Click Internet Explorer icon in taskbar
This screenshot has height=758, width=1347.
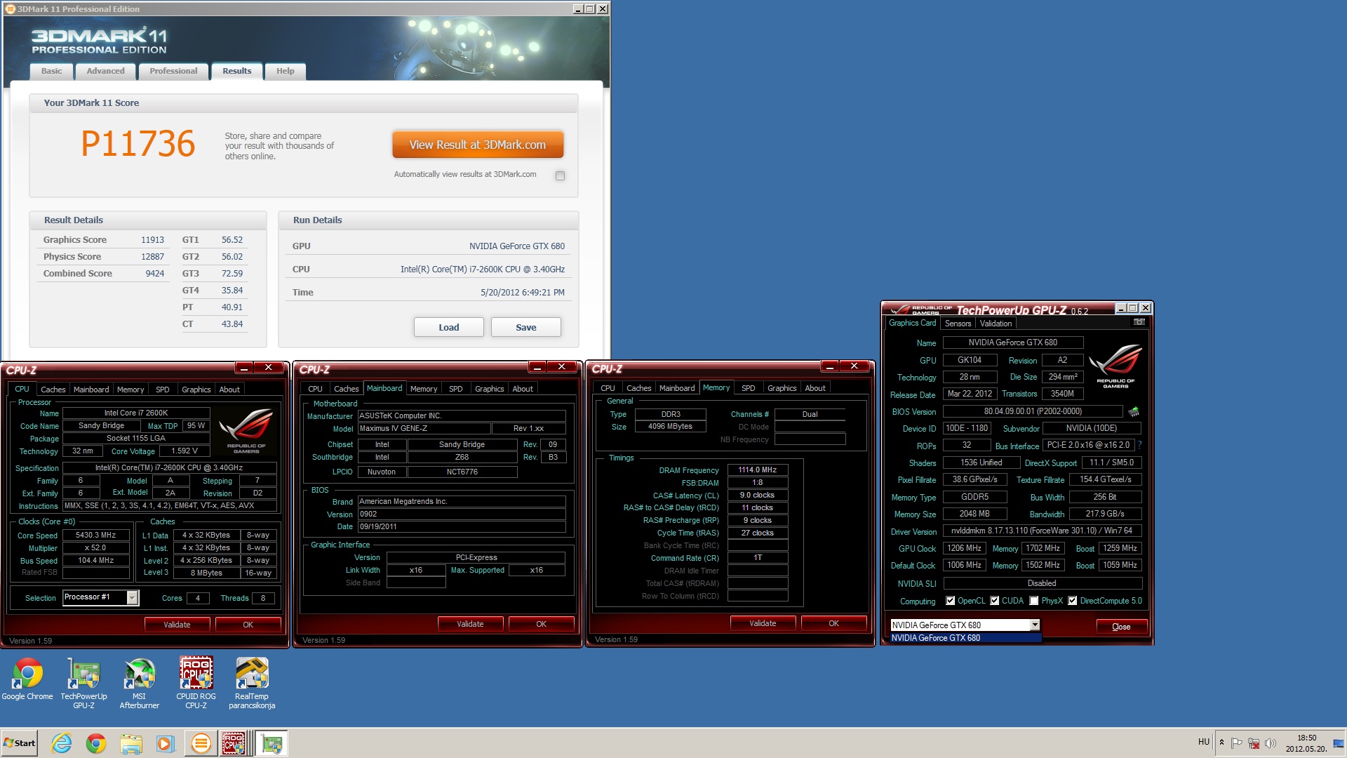click(x=62, y=743)
